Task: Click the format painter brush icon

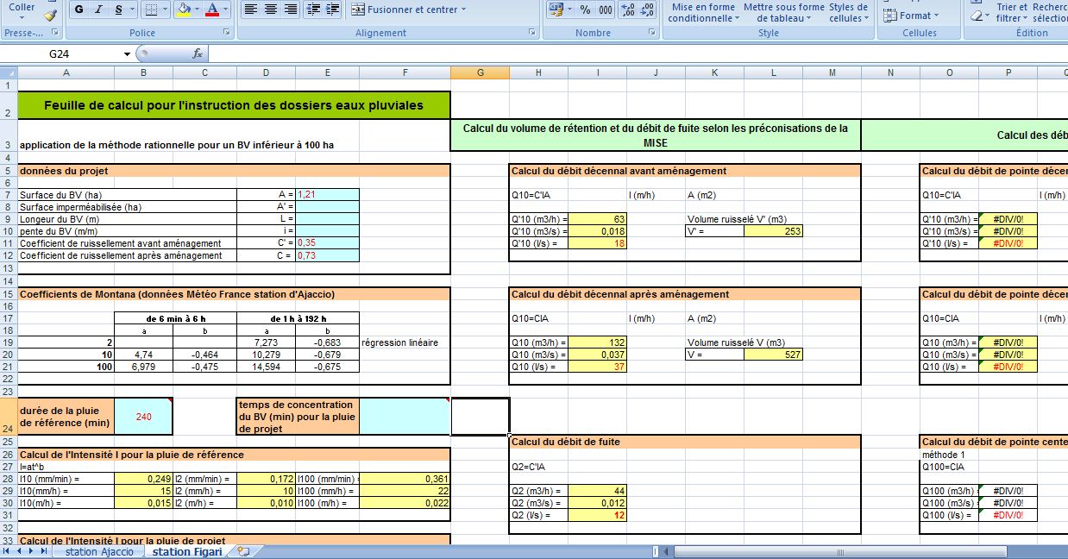Action: tap(50, 14)
